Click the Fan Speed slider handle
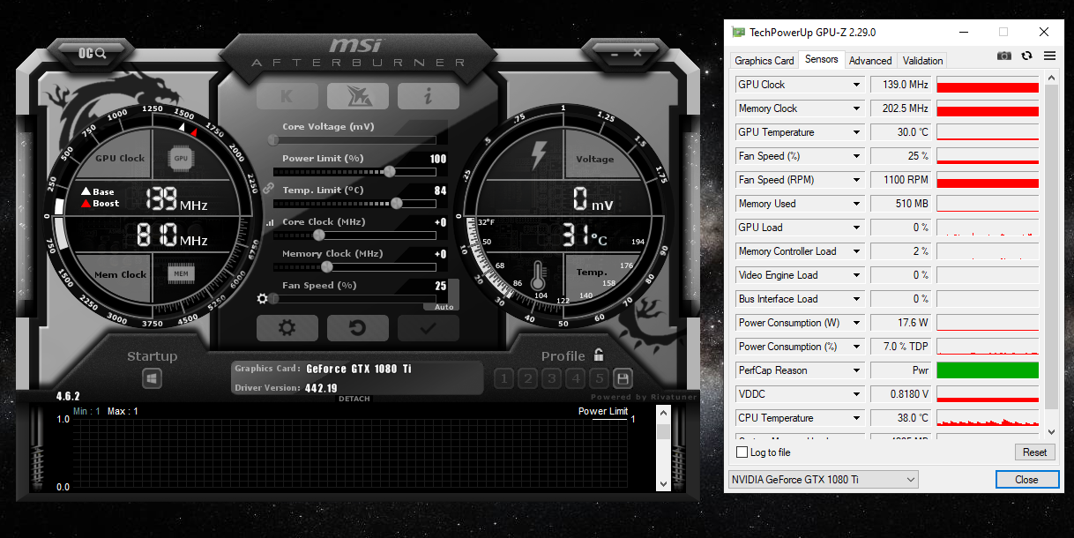 tap(274, 298)
